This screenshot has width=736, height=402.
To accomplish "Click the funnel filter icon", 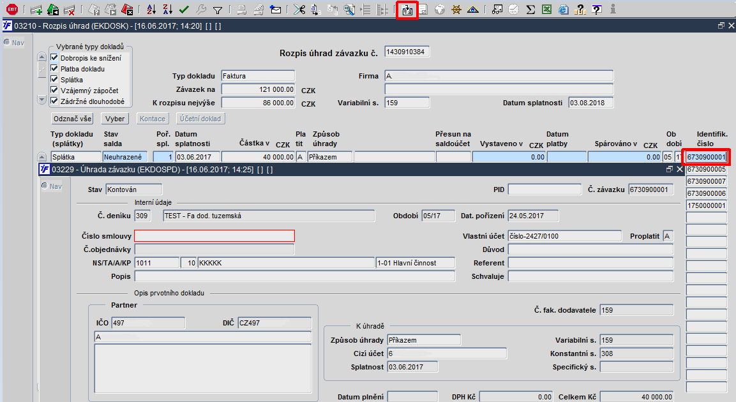I will (217, 10).
